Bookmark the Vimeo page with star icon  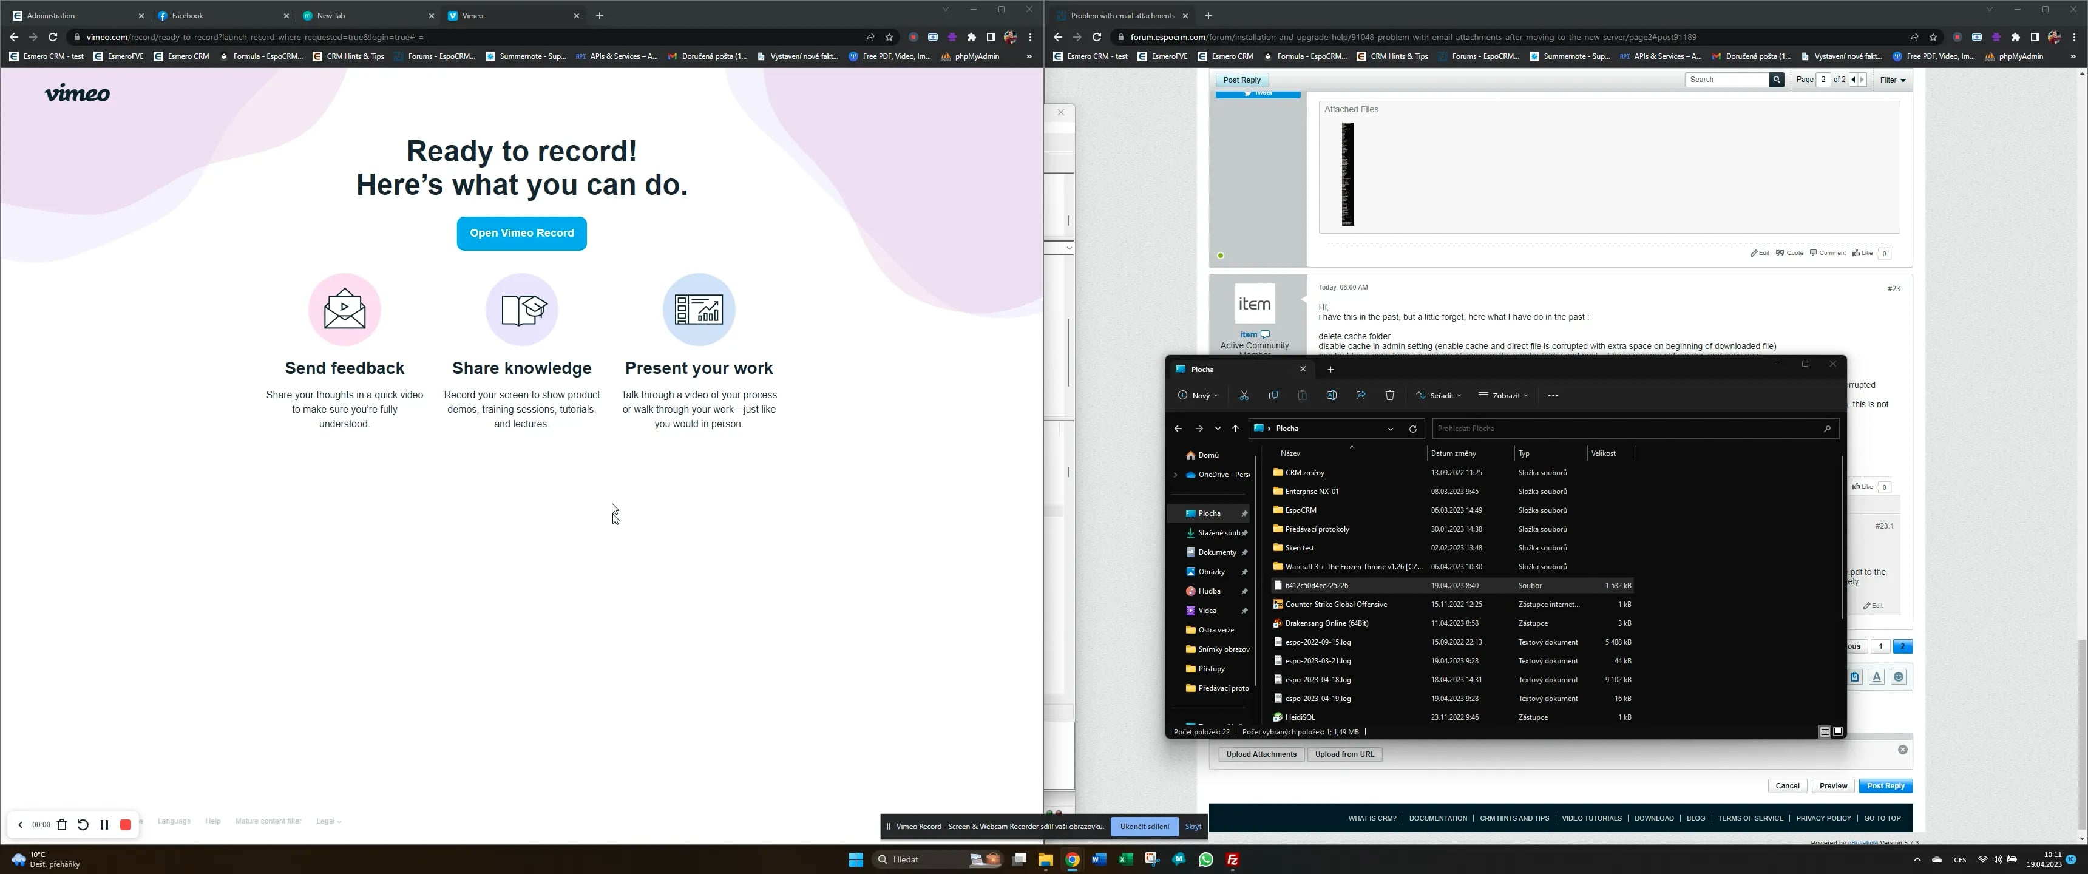(889, 36)
